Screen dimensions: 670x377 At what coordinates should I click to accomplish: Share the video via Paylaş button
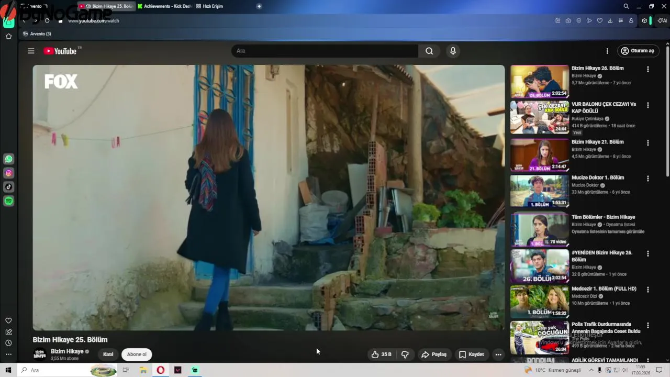(434, 354)
